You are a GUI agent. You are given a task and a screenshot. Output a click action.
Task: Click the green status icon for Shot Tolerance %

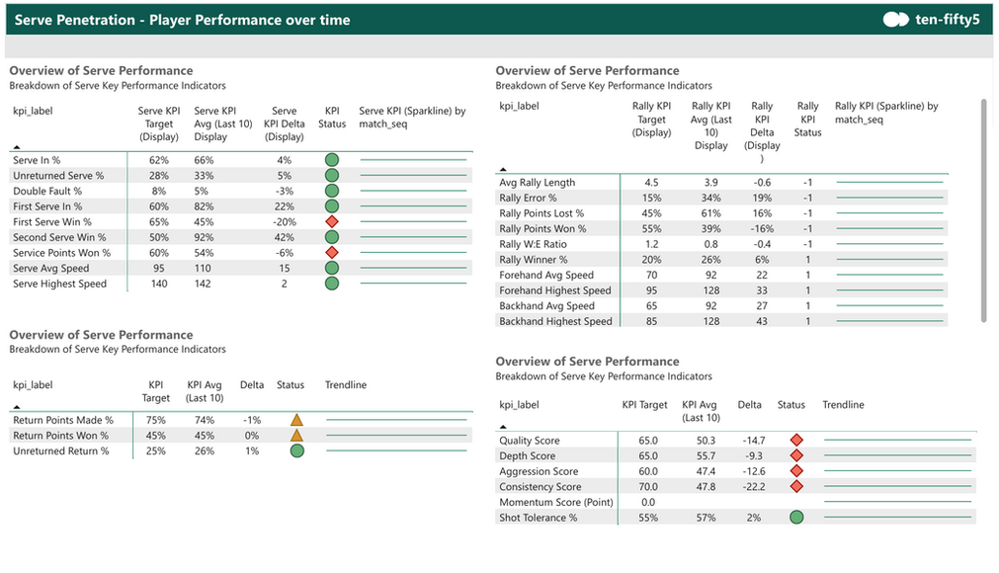point(797,517)
